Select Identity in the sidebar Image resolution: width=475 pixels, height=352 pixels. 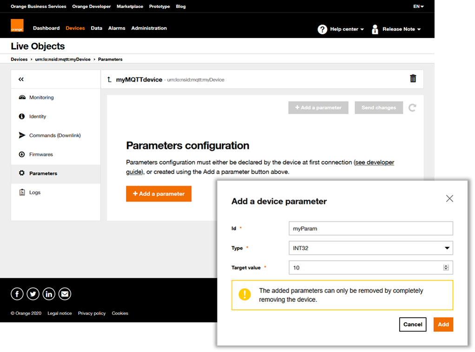[56, 116]
